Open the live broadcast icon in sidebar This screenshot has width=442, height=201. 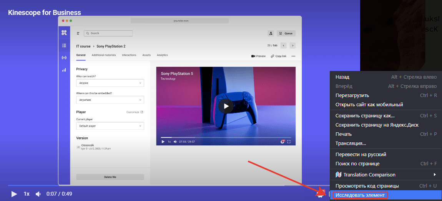pyautogui.click(x=64, y=58)
